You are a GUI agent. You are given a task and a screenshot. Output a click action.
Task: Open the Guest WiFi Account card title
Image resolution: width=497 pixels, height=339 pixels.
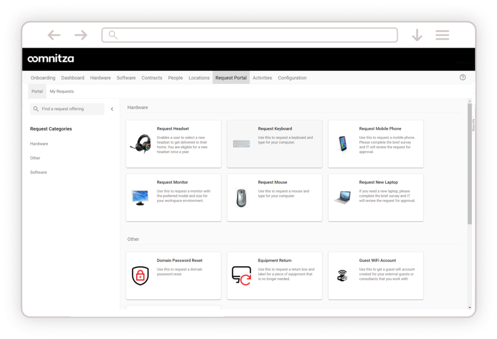click(x=377, y=260)
